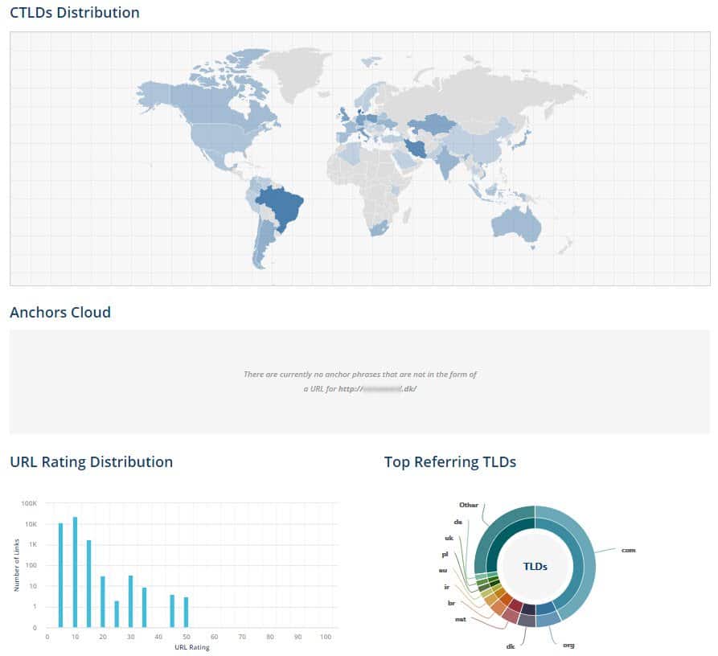Click Australia on the CTLDs map
The height and width of the screenshot is (656, 718).
click(x=517, y=223)
